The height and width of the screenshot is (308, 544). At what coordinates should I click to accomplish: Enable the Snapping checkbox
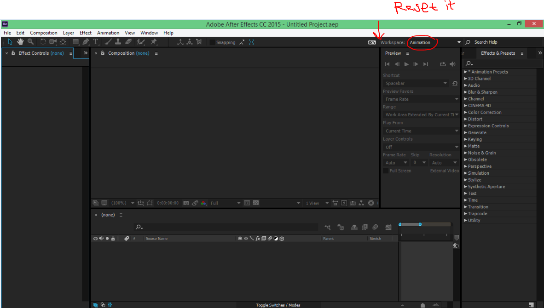(212, 42)
